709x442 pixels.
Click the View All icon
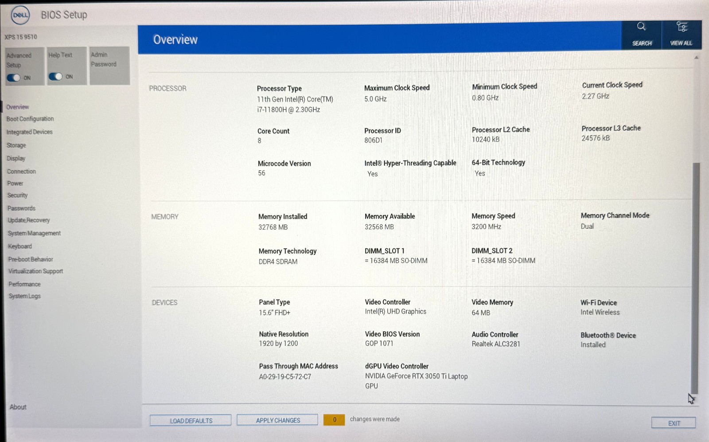point(682,27)
